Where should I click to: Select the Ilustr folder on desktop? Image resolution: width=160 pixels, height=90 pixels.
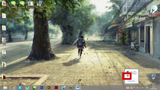pyautogui.click(x=4, y=4)
